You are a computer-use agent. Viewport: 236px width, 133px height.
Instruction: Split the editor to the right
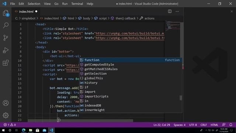170,11
